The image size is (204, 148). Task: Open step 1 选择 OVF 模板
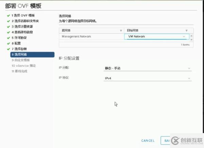(23, 16)
